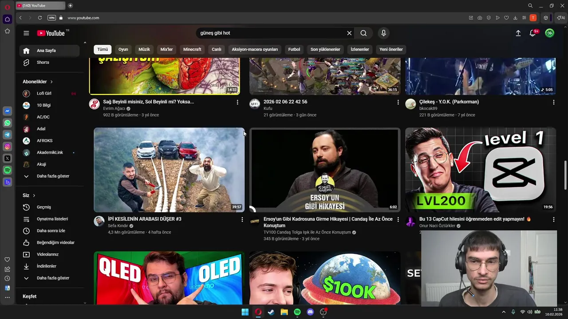Open the Sefa Kındır channel name
This screenshot has height=319, width=568.
coord(118,226)
